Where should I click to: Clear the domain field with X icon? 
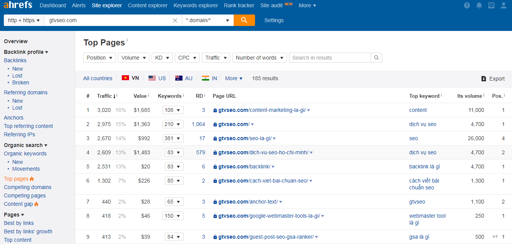pos(175,21)
